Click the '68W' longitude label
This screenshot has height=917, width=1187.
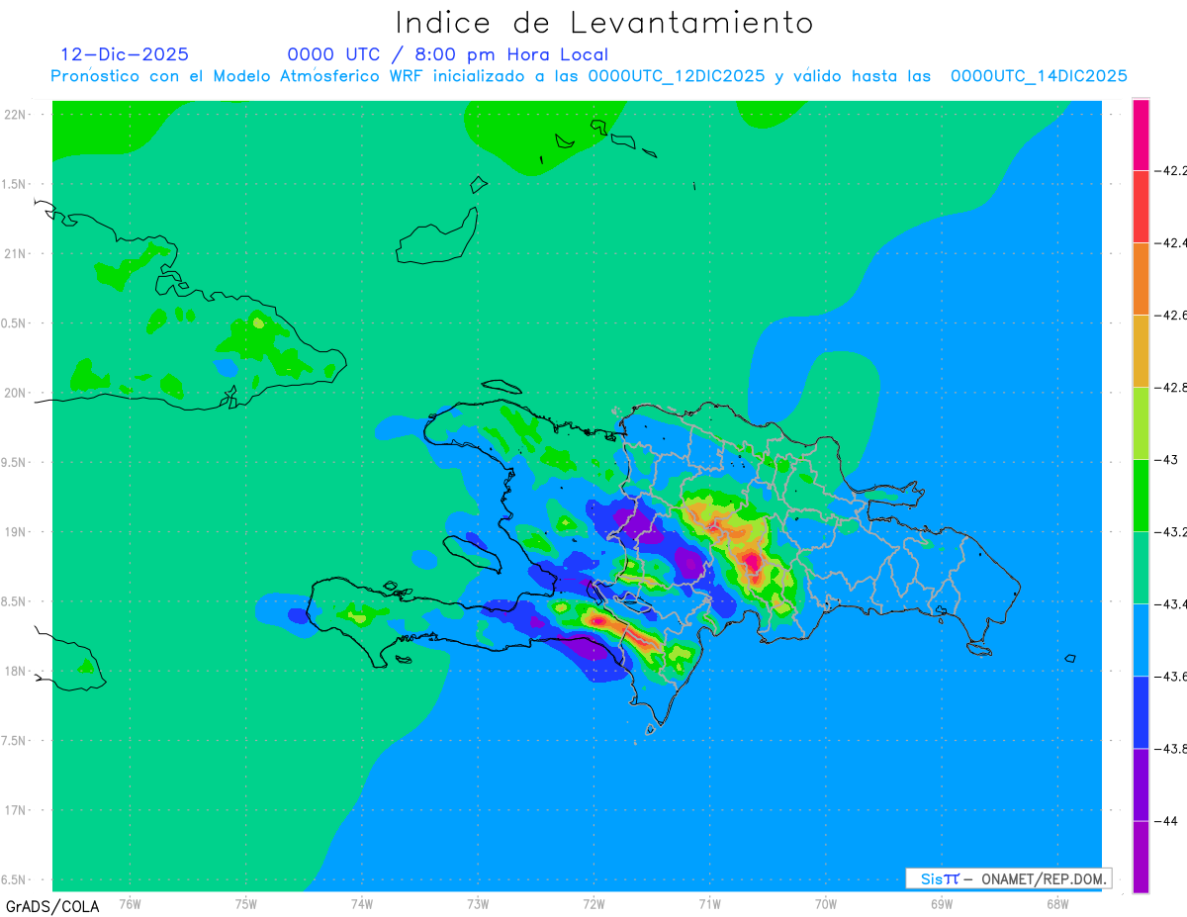coord(1057,903)
